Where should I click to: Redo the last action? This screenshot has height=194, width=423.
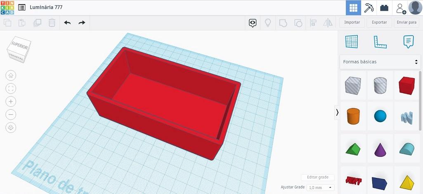(82, 23)
